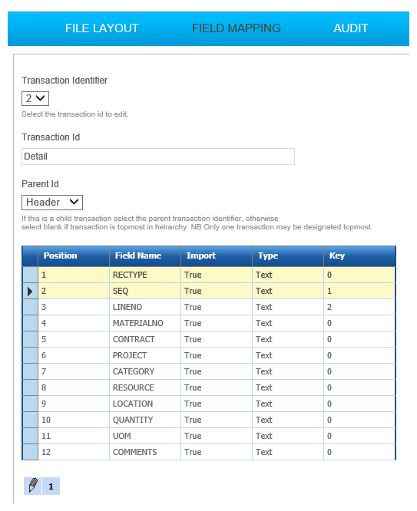This screenshot has width=417, height=511.
Task: Sort by the Field Name column header
Action: (145, 256)
